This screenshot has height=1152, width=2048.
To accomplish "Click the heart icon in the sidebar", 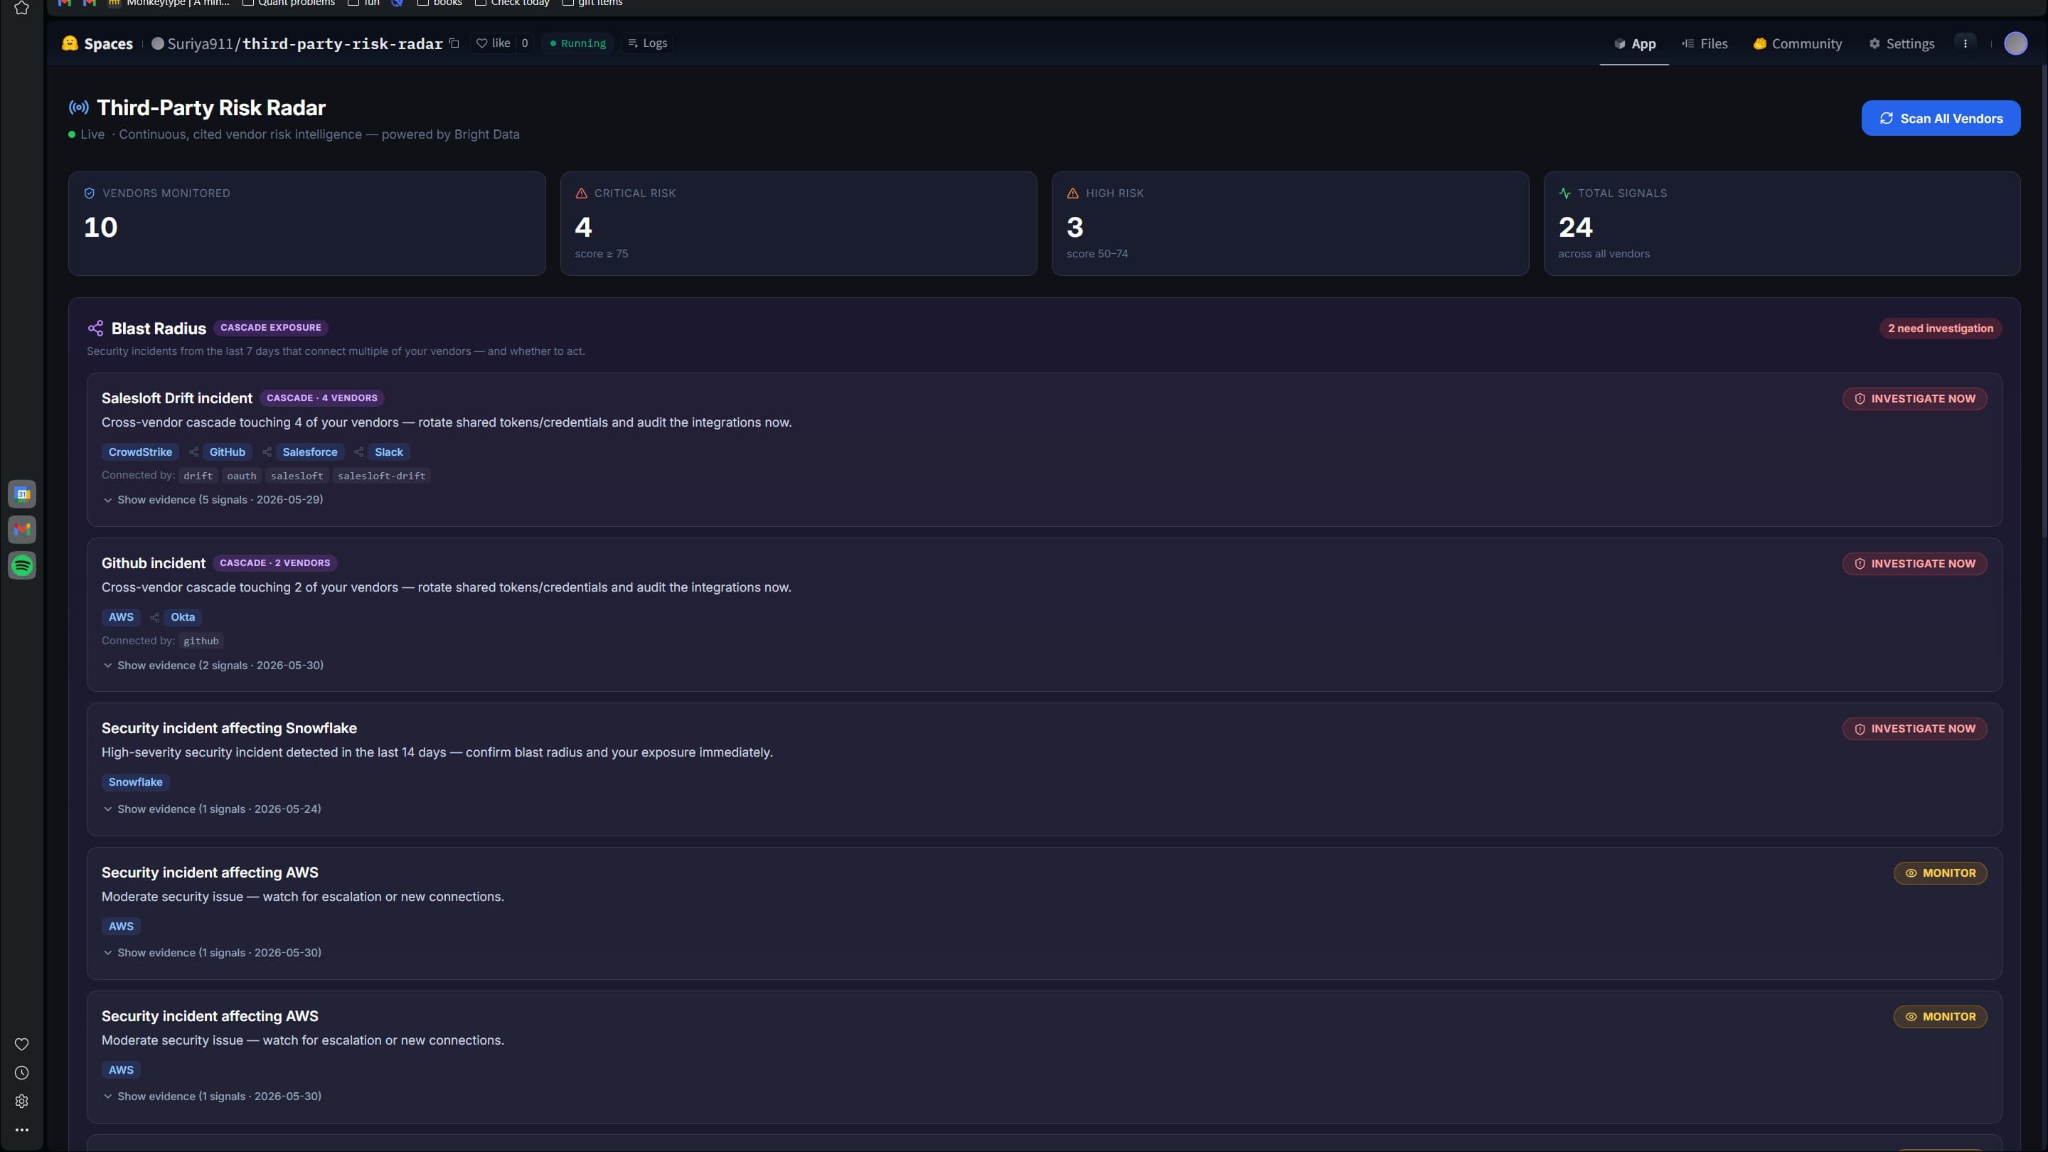I will point(21,1044).
